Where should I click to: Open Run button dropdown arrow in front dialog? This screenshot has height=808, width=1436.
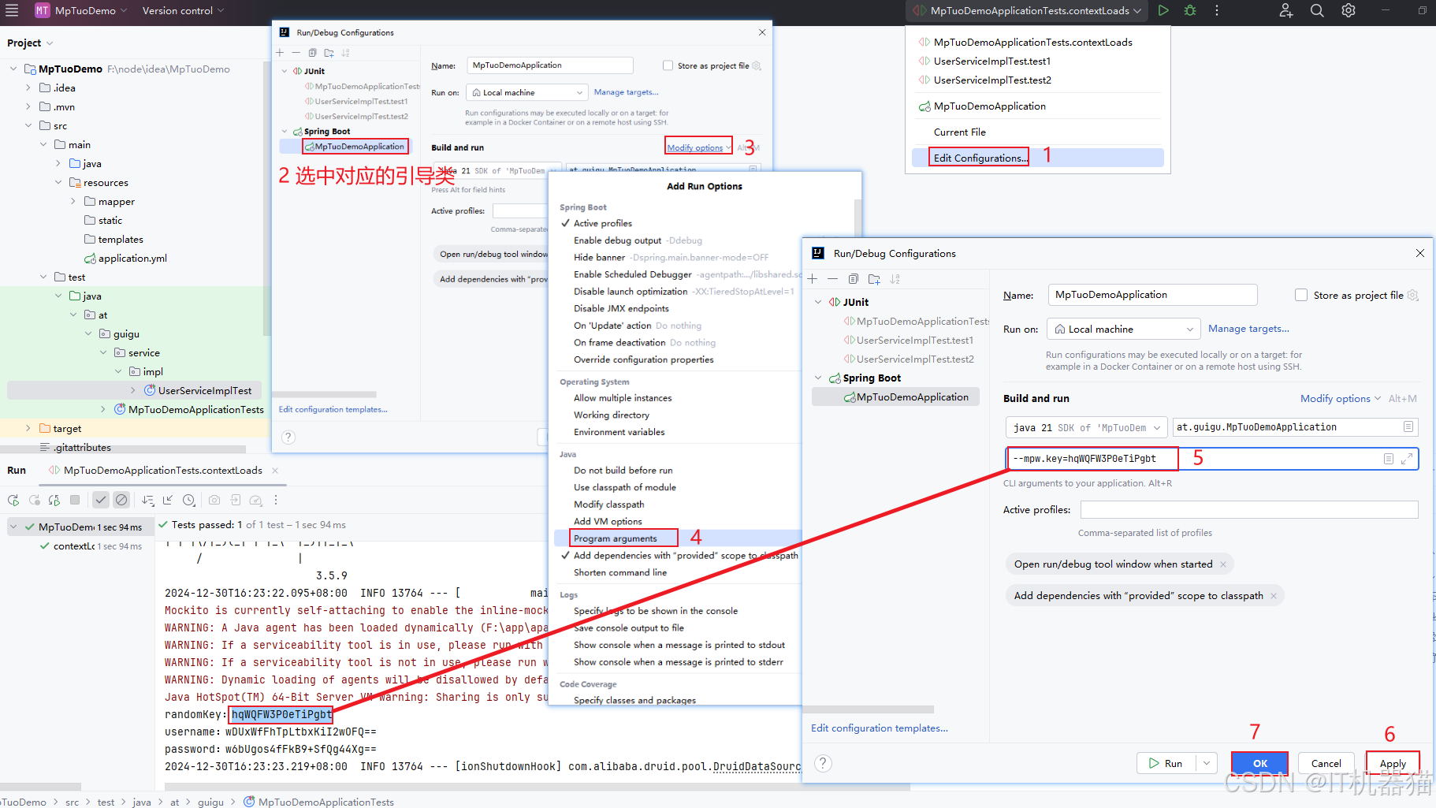coord(1206,763)
